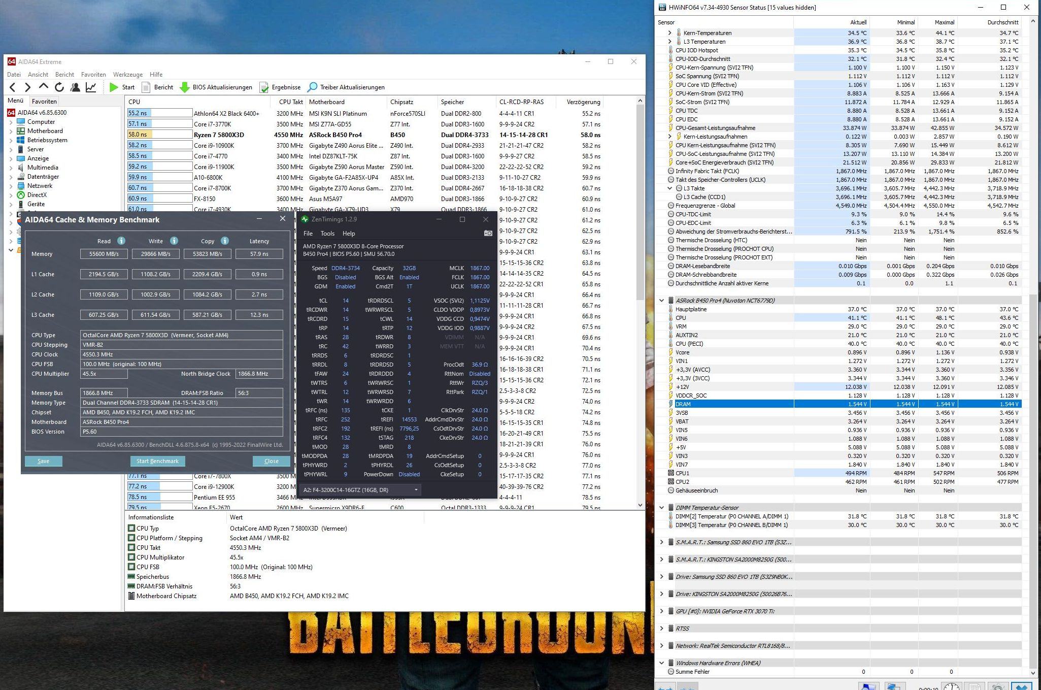Viewport: 1041px width, 690px height.
Task: Click the Start Benchmark button
Action: 157,461
